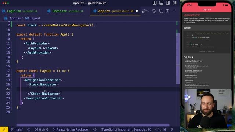The image size is (235, 132).
Task: Click the Stack.Navigator closing tag
Action: pyautogui.click(x=44, y=94)
